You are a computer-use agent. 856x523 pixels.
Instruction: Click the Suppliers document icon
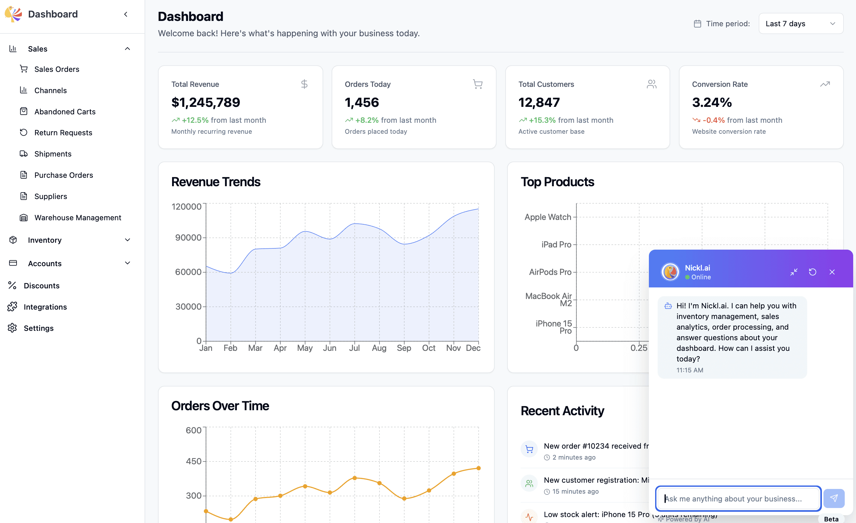point(24,196)
